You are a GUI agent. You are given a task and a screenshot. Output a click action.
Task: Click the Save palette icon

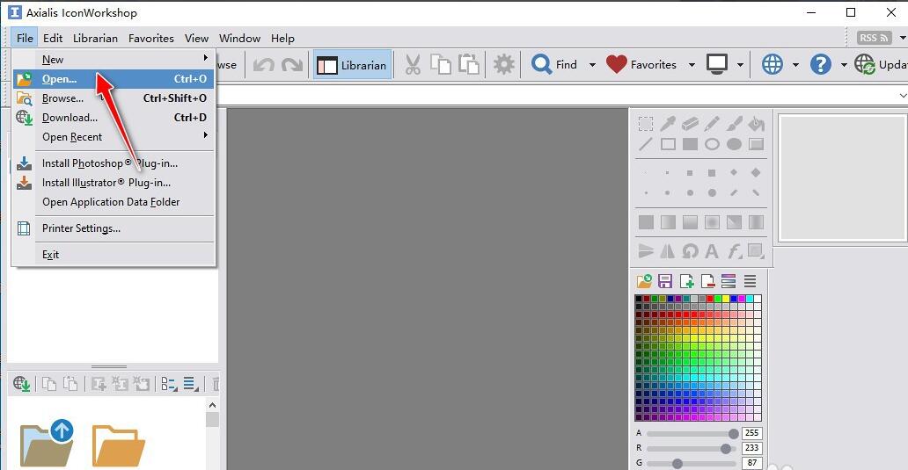click(665, 281)
